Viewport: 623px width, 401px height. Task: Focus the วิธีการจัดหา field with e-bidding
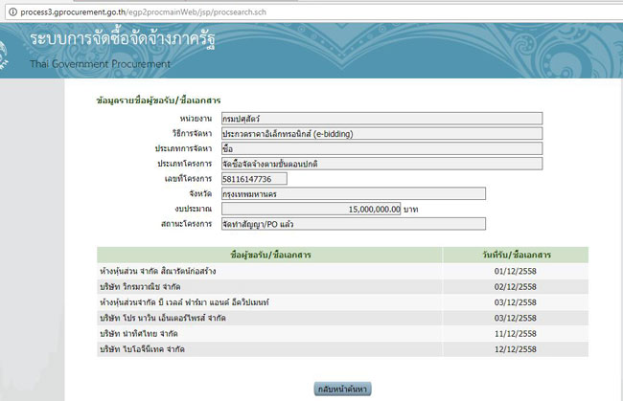point(381,134)
